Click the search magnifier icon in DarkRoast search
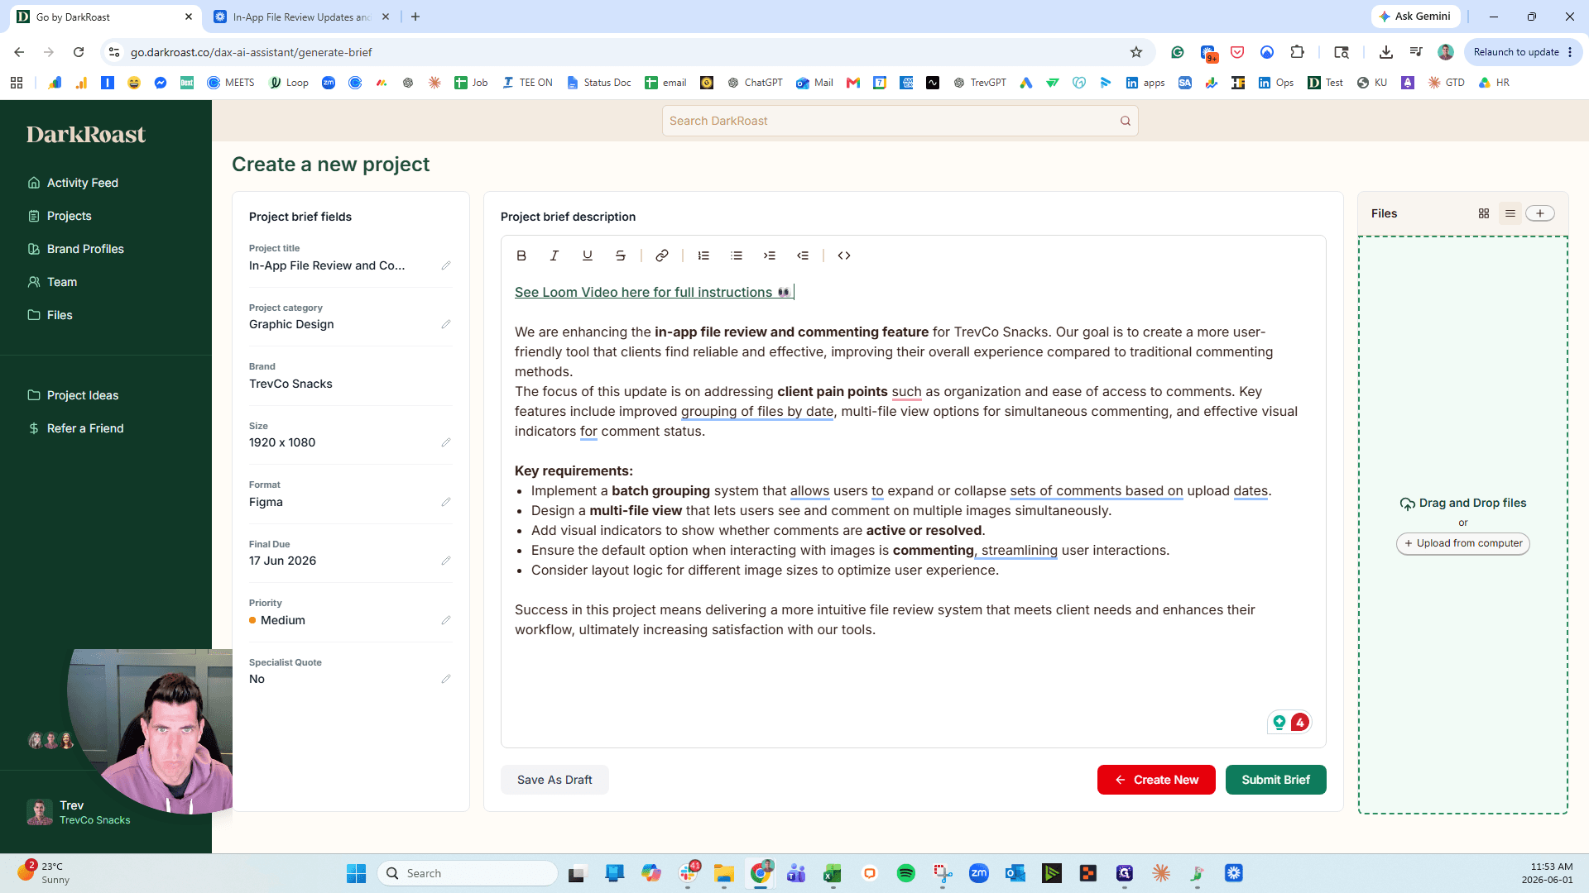 point(1126,121)
